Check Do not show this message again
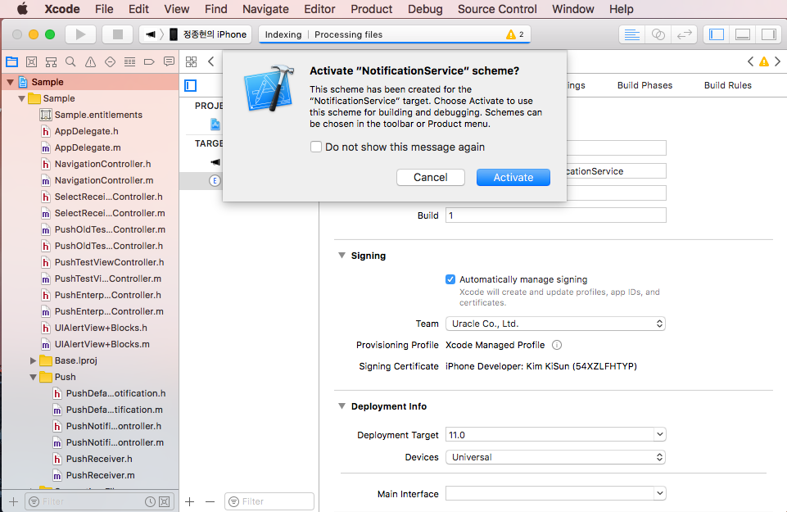787x512 pixels. click(x=316, y=147)
